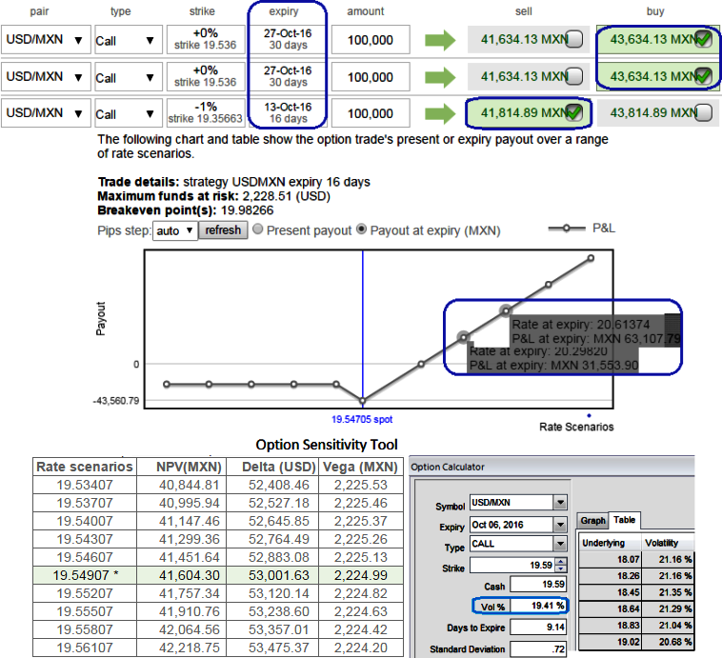Select the Present payout radio button
This screenshot has width=722, height=658.
pos(258,230)
